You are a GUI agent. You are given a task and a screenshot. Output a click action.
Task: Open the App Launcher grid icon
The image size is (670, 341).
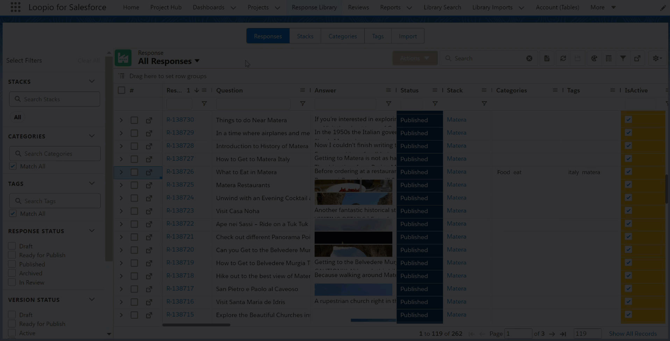pyautogui.click(x=15, y=7)
